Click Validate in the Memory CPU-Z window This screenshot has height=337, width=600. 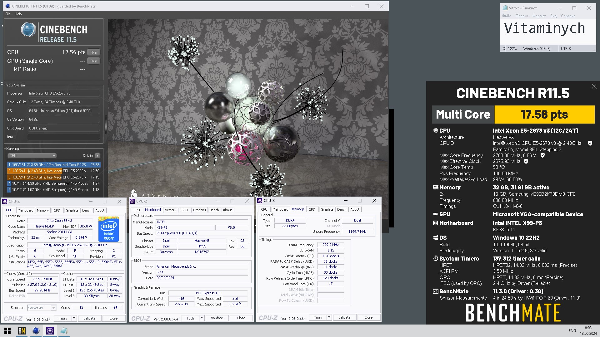click(x=344, y=317)
